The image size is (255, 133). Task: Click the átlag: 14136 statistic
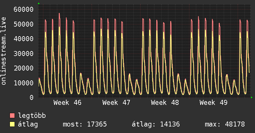pyautogui.click(x=156, y=124)
